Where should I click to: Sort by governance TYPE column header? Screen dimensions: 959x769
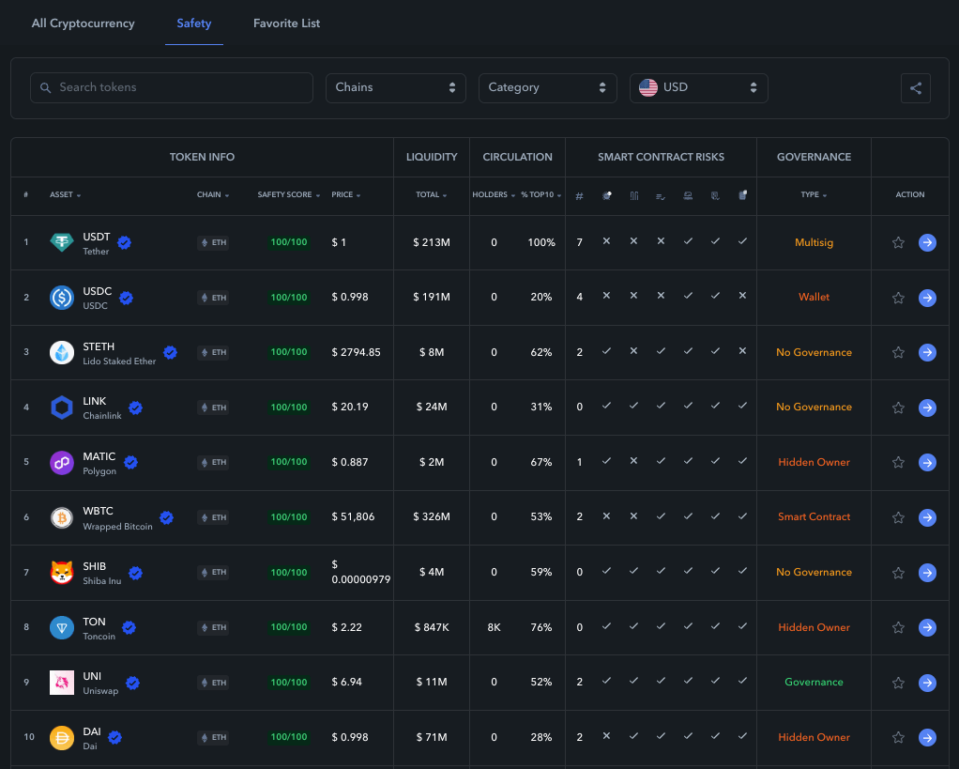(814, 194)
